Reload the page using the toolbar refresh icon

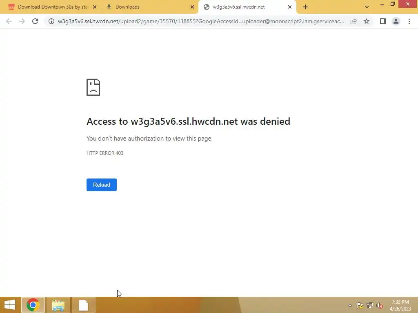coord(35,21)
